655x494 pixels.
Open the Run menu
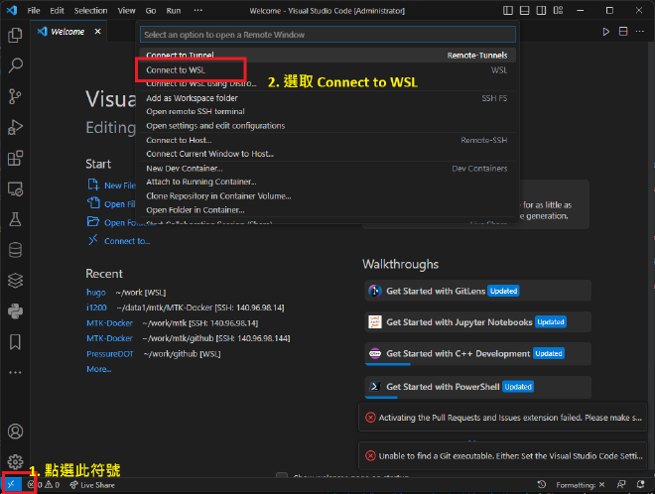[174, 11]
